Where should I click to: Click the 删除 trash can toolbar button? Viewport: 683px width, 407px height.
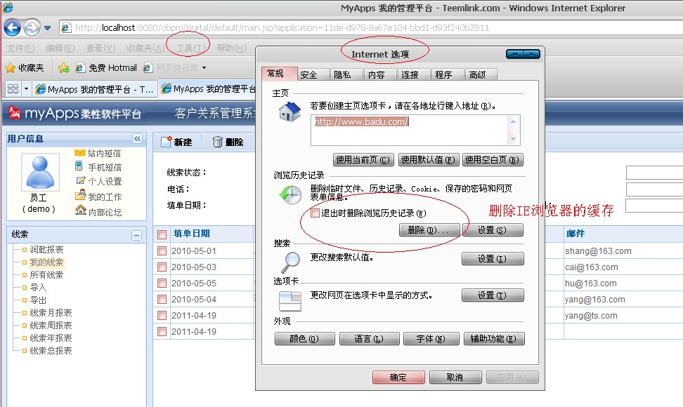(x=228, y=142)
